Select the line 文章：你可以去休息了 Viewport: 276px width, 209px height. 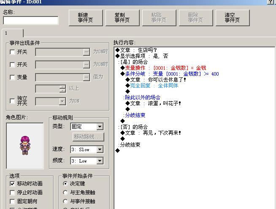(x=156, y=80)
